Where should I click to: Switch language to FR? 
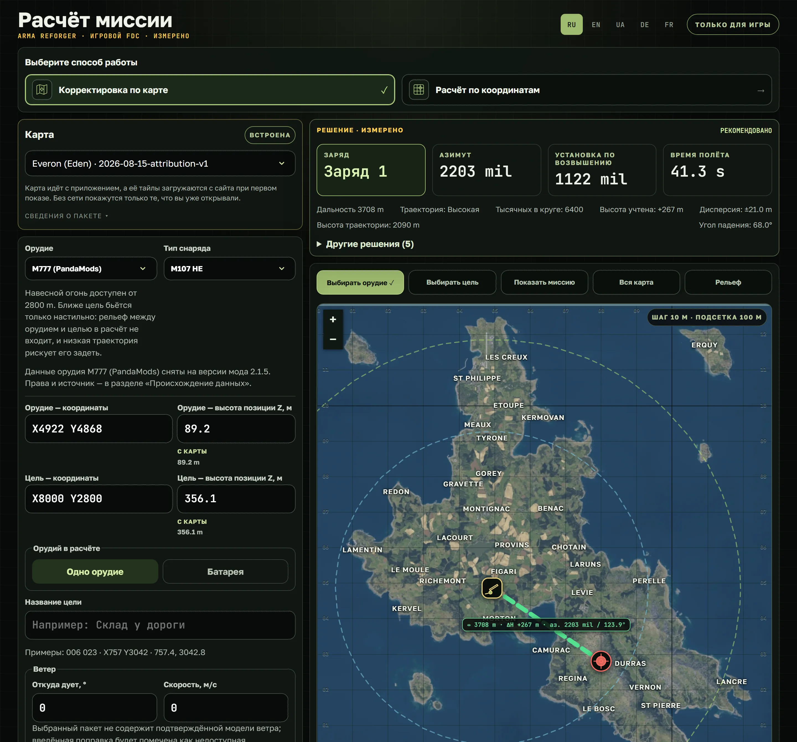click(669, 24)
